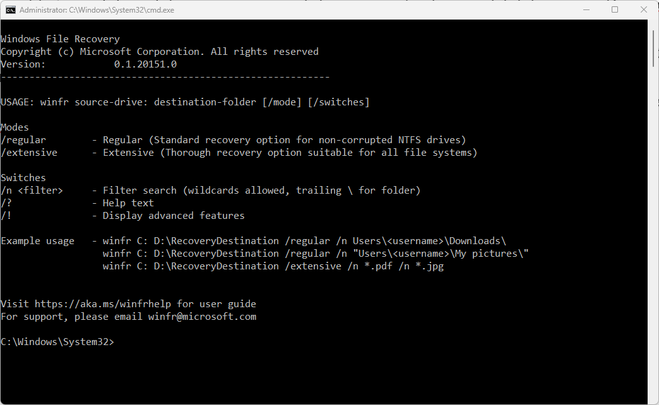Click the vertical scrollbar thumb
659x405 pixels.
[654, 47]
